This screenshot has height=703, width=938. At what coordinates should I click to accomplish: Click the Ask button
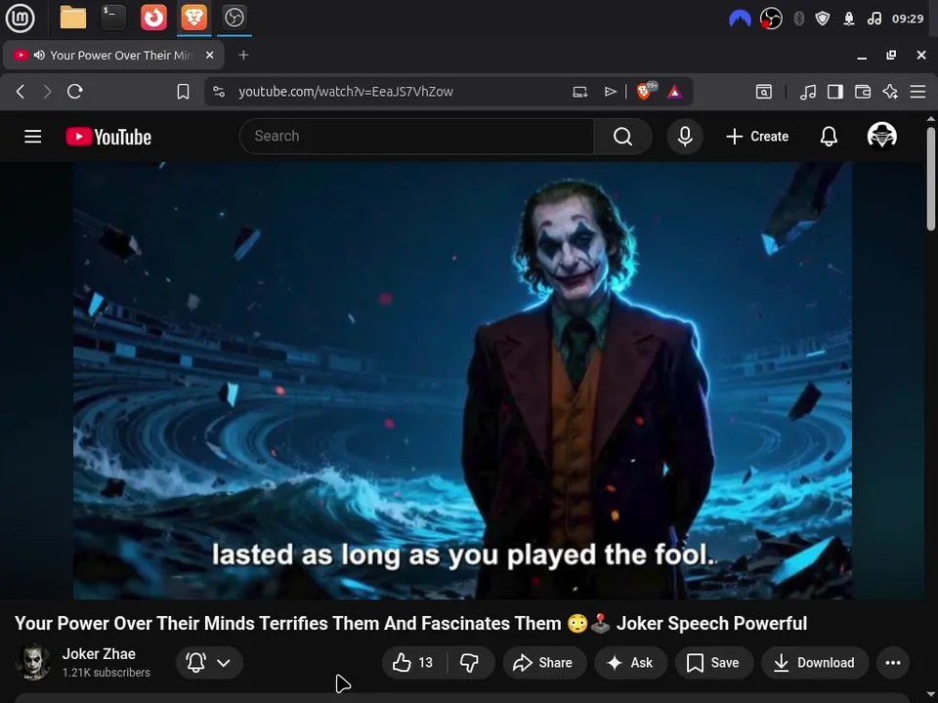click(x=630, y=662)
